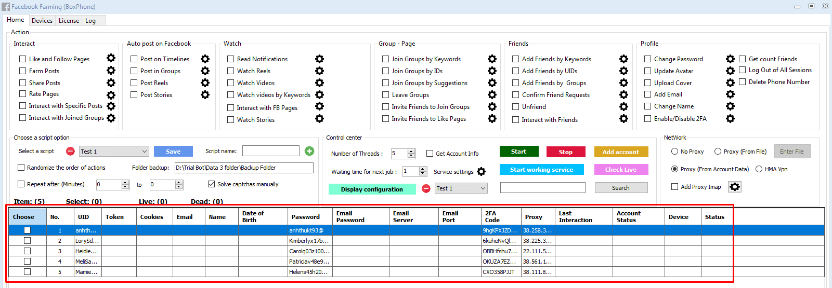Enable Delete Phone Number checkbox
Screen dimensions: 832x288
[x=742, y=81]
